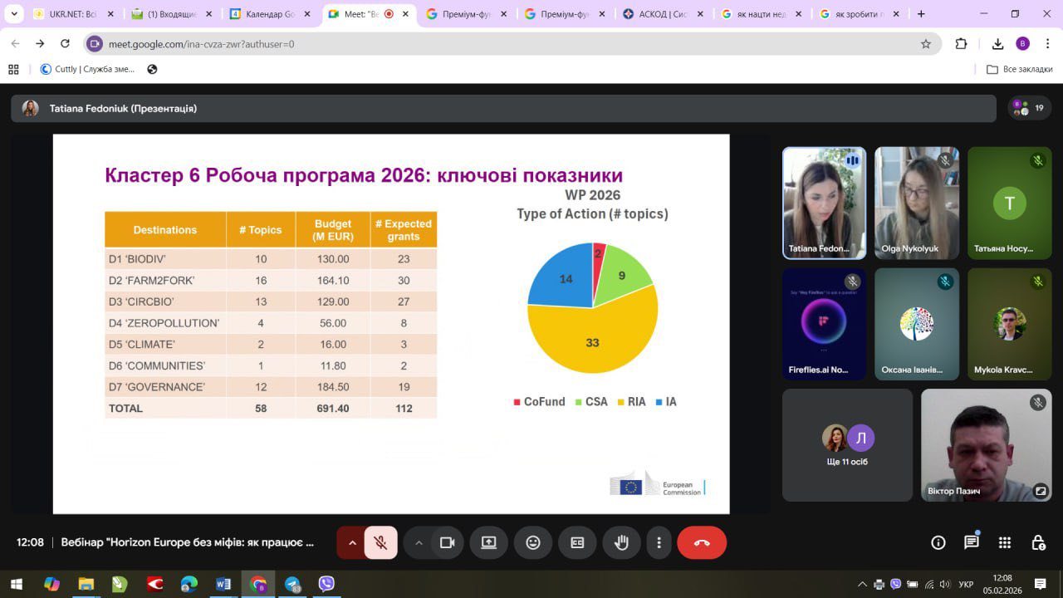This screenshot has height=598, width=1063.
Task: Open more options three-dot menu
Action: (659, 542)
